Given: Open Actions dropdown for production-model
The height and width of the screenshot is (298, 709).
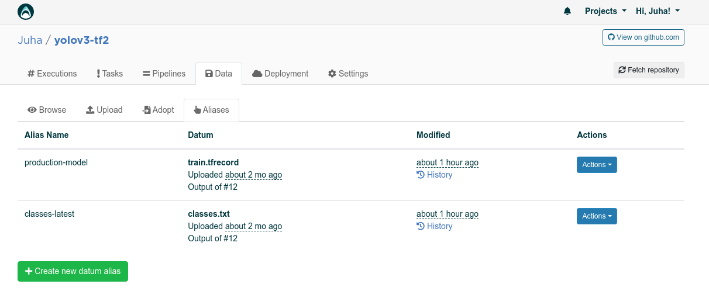Looking at the screenshot, I should click(x=597, y=165).
